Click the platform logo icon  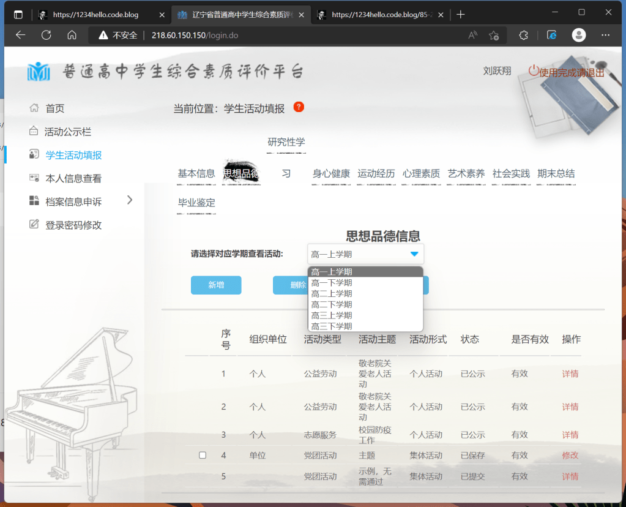point(39,72)
